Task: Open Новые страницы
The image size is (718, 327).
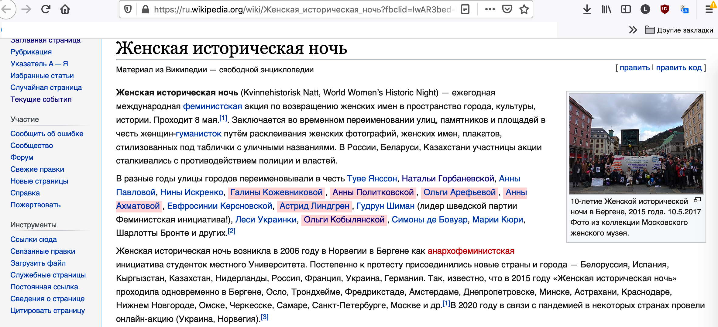Action: pos(39,181)
